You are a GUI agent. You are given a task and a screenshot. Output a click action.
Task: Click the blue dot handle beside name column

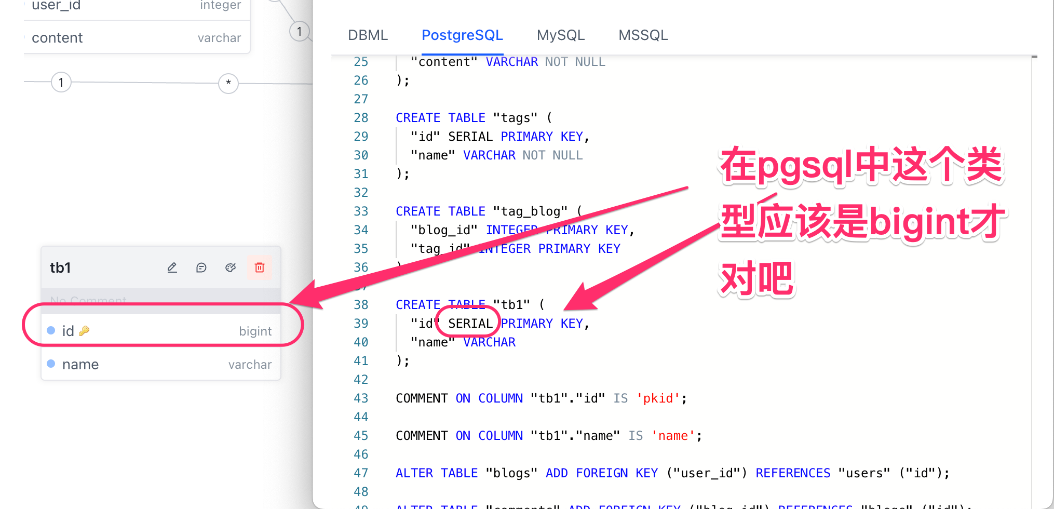(x=51, y=364)
